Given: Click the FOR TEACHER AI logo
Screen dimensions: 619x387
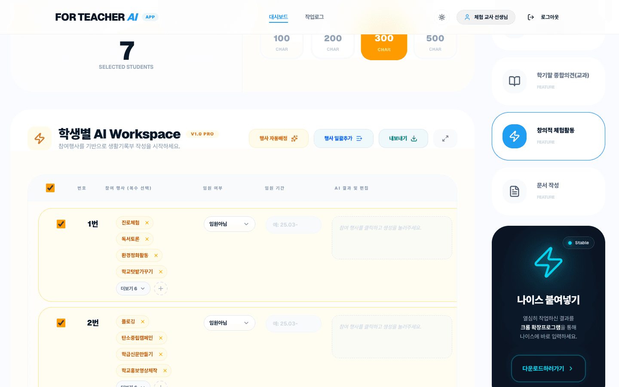Looking at the screenshot, I should coord(97,17).
